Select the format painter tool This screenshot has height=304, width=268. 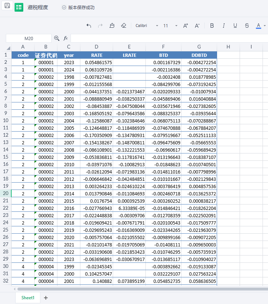click(112, 26)
